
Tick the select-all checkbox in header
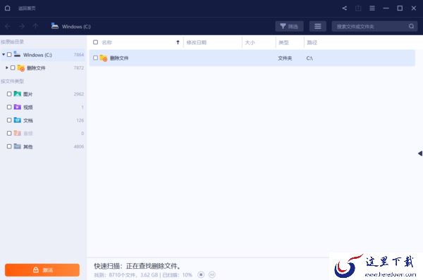[x=95, y=42]
